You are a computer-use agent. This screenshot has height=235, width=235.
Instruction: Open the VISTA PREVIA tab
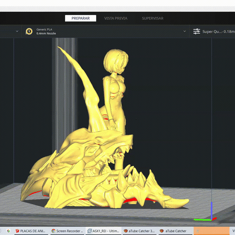(x=116, y=18)
